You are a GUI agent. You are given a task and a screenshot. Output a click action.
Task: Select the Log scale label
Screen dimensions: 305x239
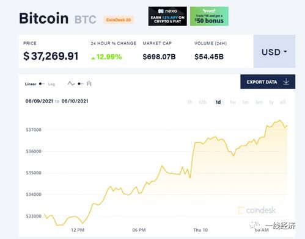(x=51, y=84)
